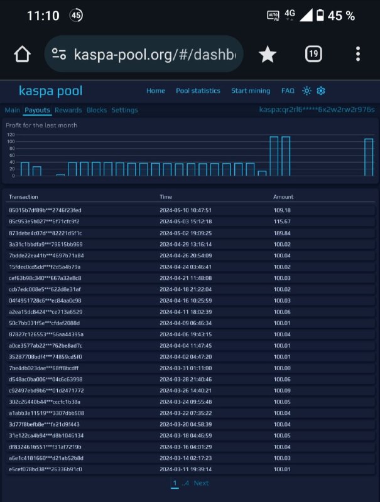Open transaction 35287708bdf4***74859cd5f0
This screenshot has width=380, height=502.
click(x=45, y=356)
